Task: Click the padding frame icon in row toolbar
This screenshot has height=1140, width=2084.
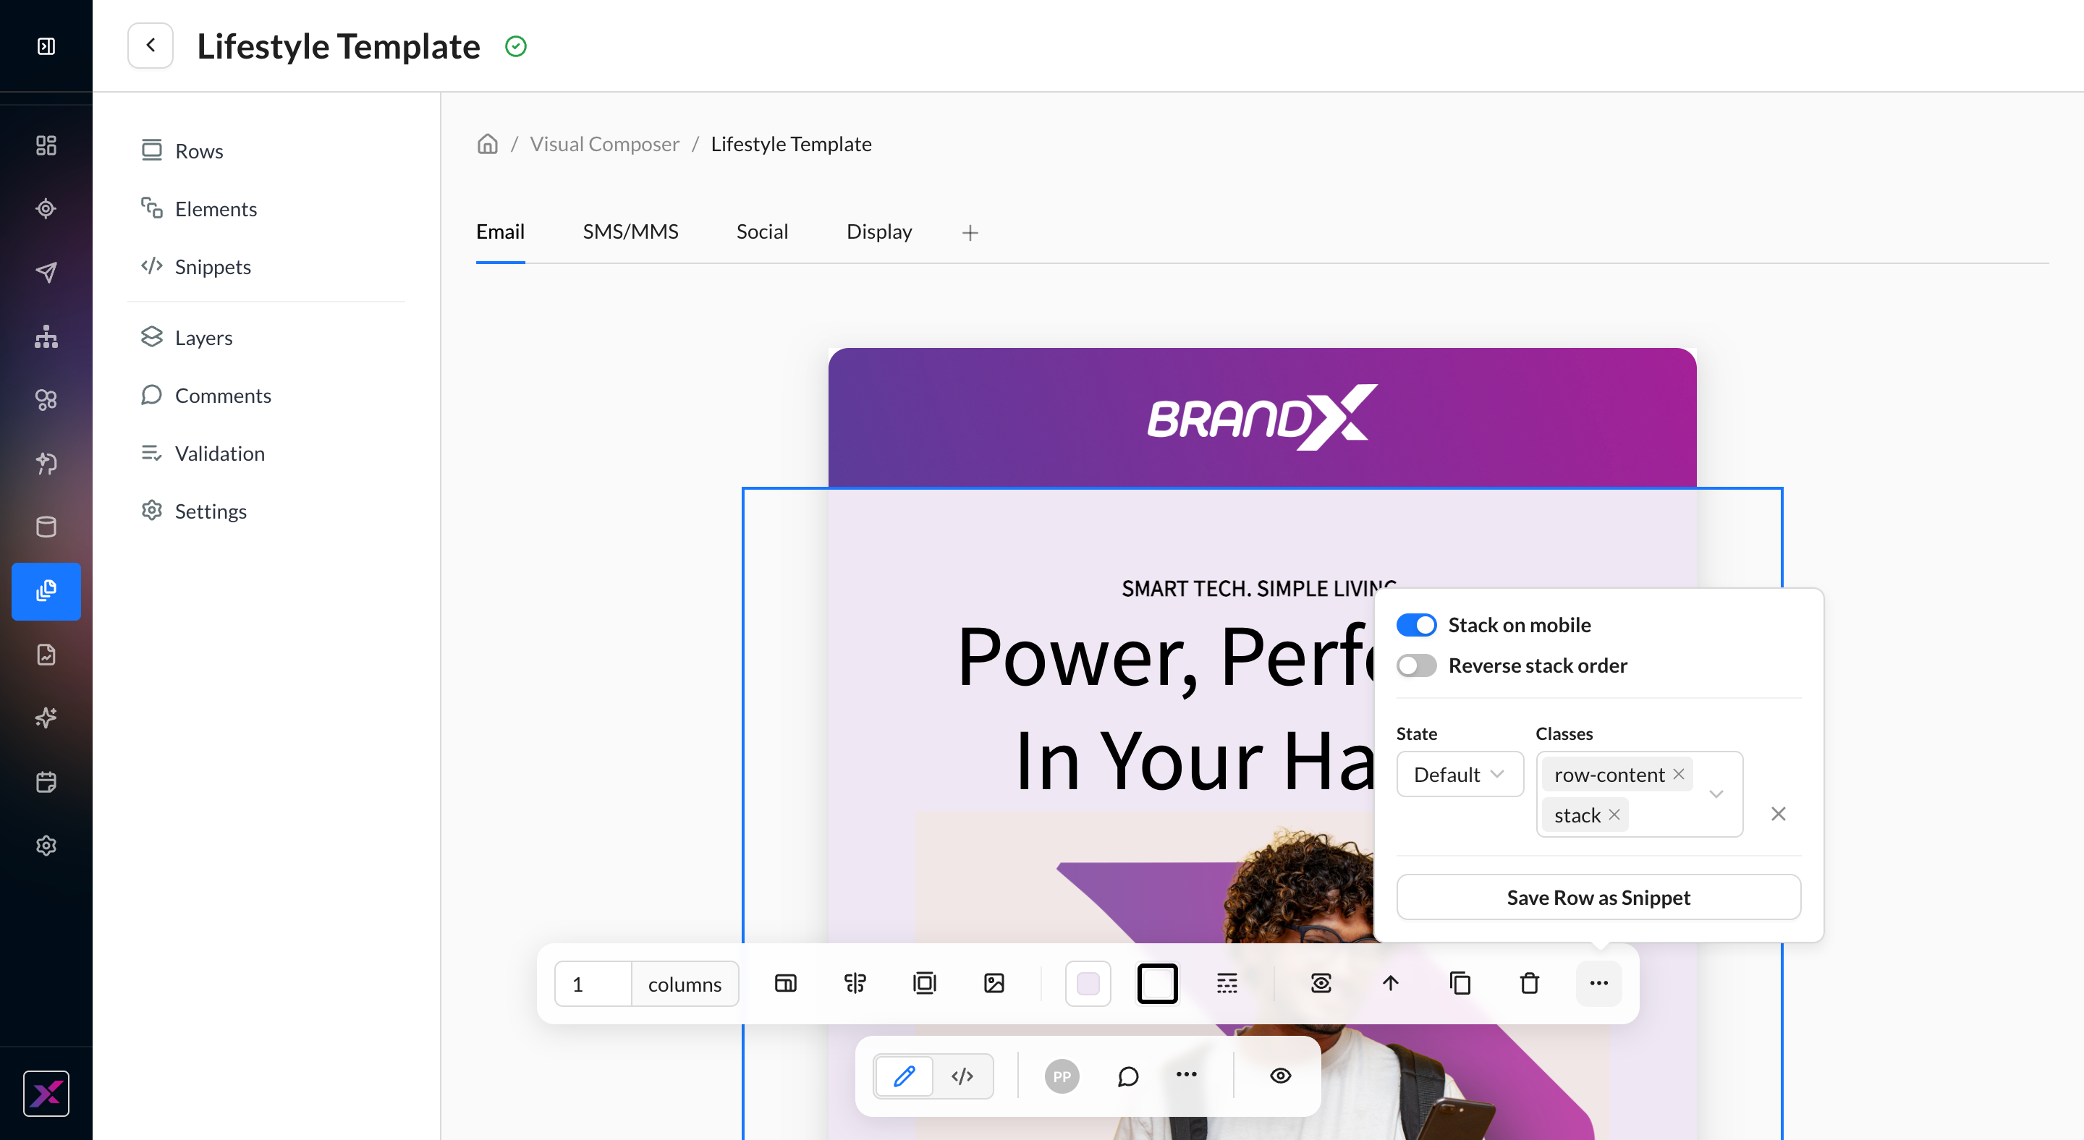Action: 925,983
